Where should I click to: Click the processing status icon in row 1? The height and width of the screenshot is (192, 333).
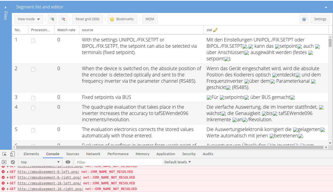(33, 41)
